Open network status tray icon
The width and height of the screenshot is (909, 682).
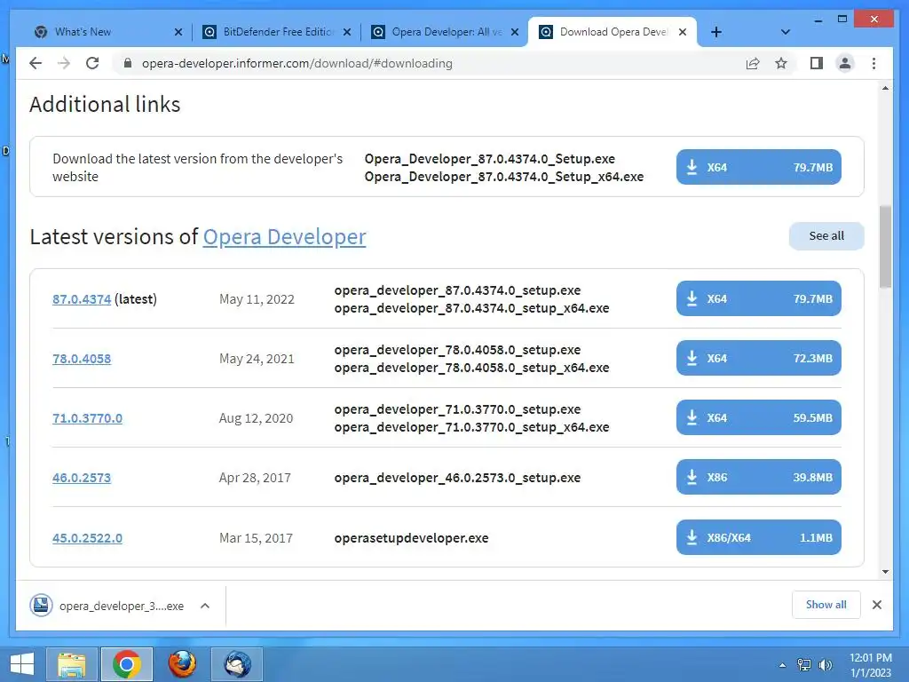click(804, 665)
